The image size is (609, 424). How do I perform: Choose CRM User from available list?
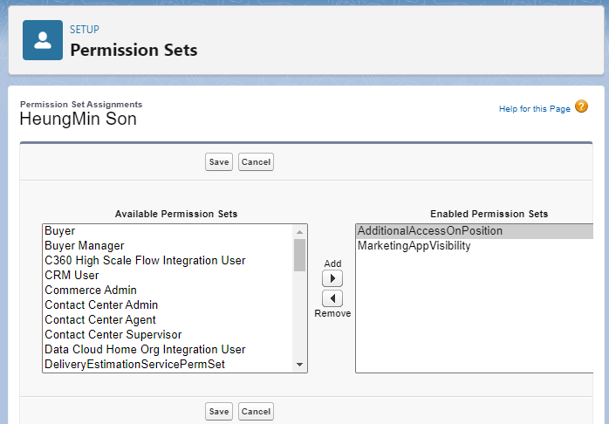(x=72, y=276)
